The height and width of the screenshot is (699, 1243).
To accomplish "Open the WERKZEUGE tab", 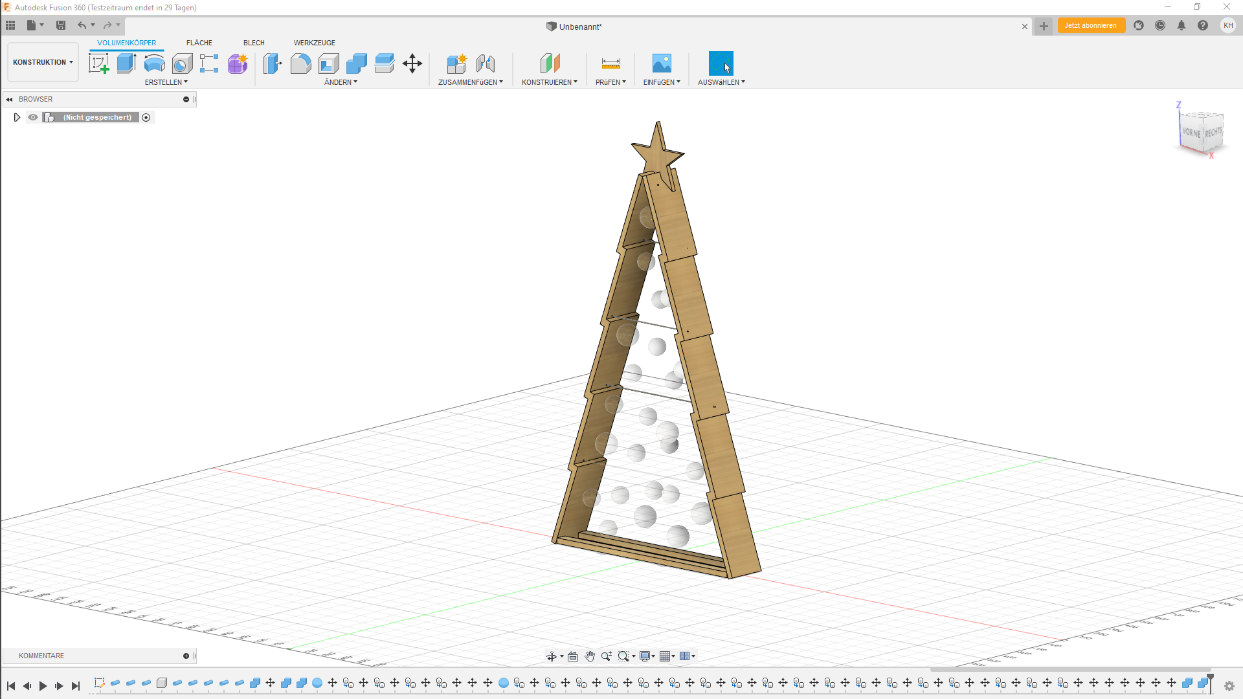I will [x=314, y=43].
